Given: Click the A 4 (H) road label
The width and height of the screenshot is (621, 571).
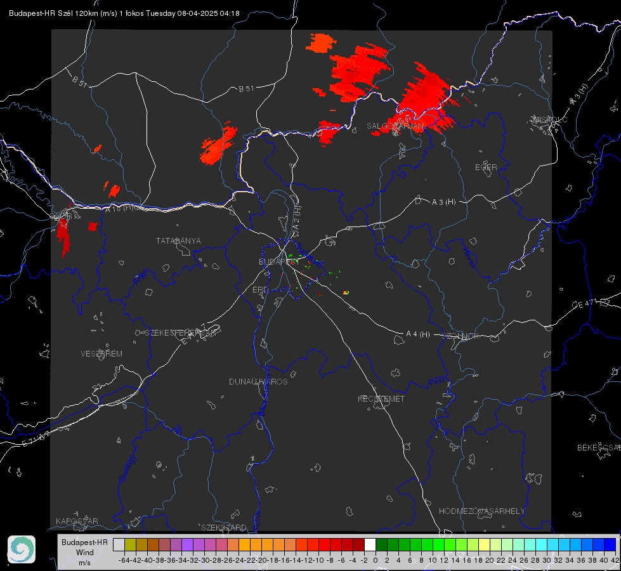Looking at the screenshot, I should click(418, 334).
